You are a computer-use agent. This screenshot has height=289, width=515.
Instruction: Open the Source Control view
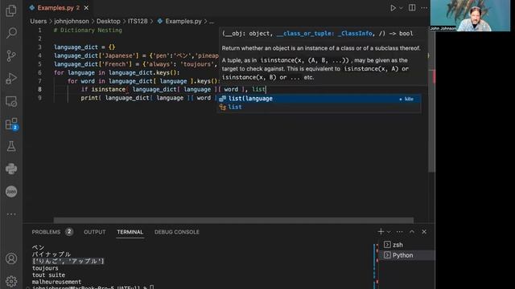click(11, 55)
